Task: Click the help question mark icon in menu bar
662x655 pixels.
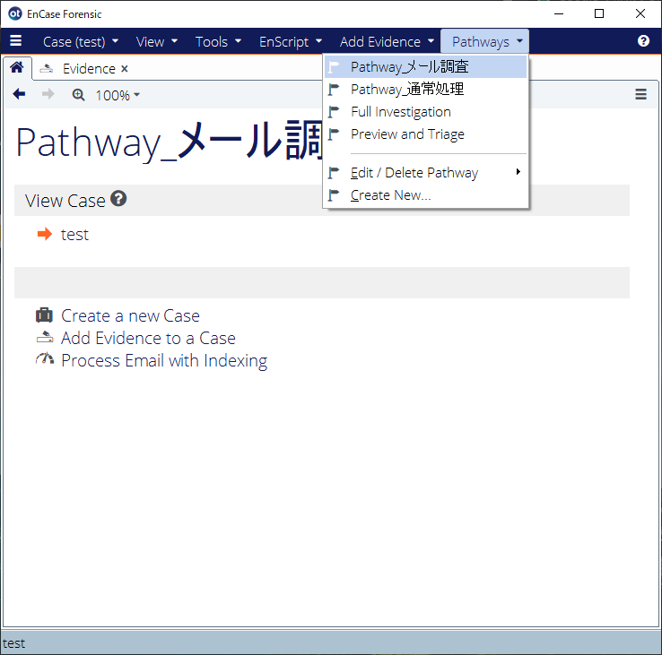Action: [643, 41]
